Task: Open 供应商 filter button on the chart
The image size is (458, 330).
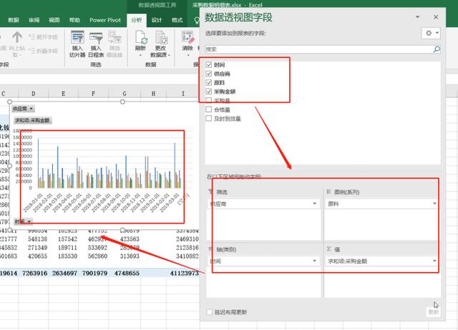Action: [x=23, y=109]
